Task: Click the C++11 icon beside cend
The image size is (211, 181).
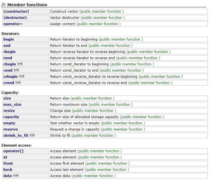Action: [x=16, y=70]
